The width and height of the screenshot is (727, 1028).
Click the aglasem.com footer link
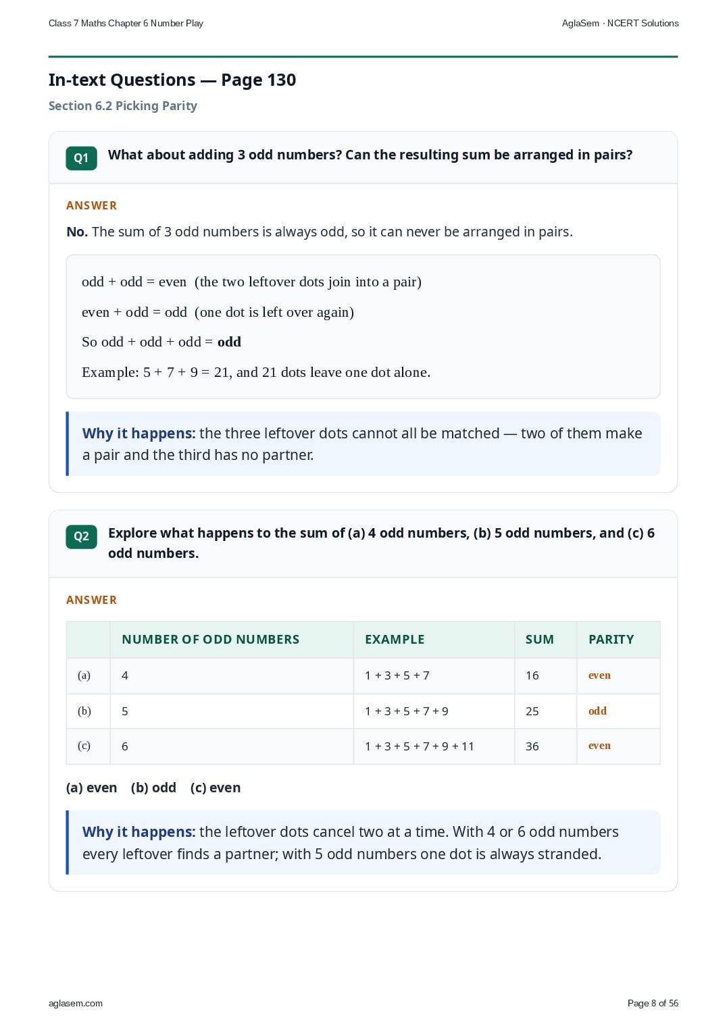pyautogui.click(x=76, y=1003)
